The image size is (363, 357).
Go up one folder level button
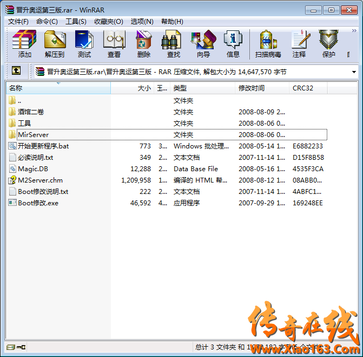[16, 70]
